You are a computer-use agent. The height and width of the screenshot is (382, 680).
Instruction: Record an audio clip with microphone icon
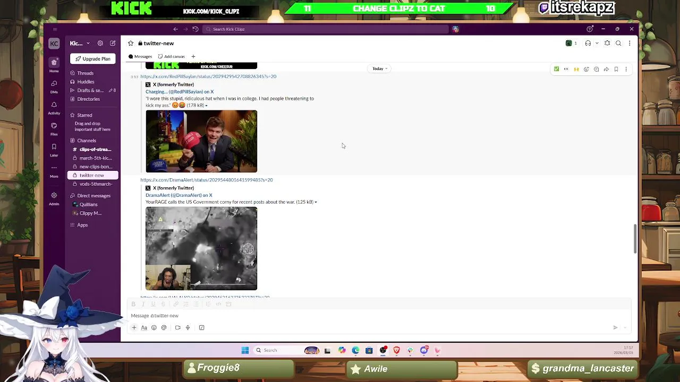(x=188, y=328)
